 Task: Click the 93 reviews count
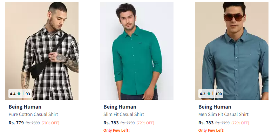(28, 94)
